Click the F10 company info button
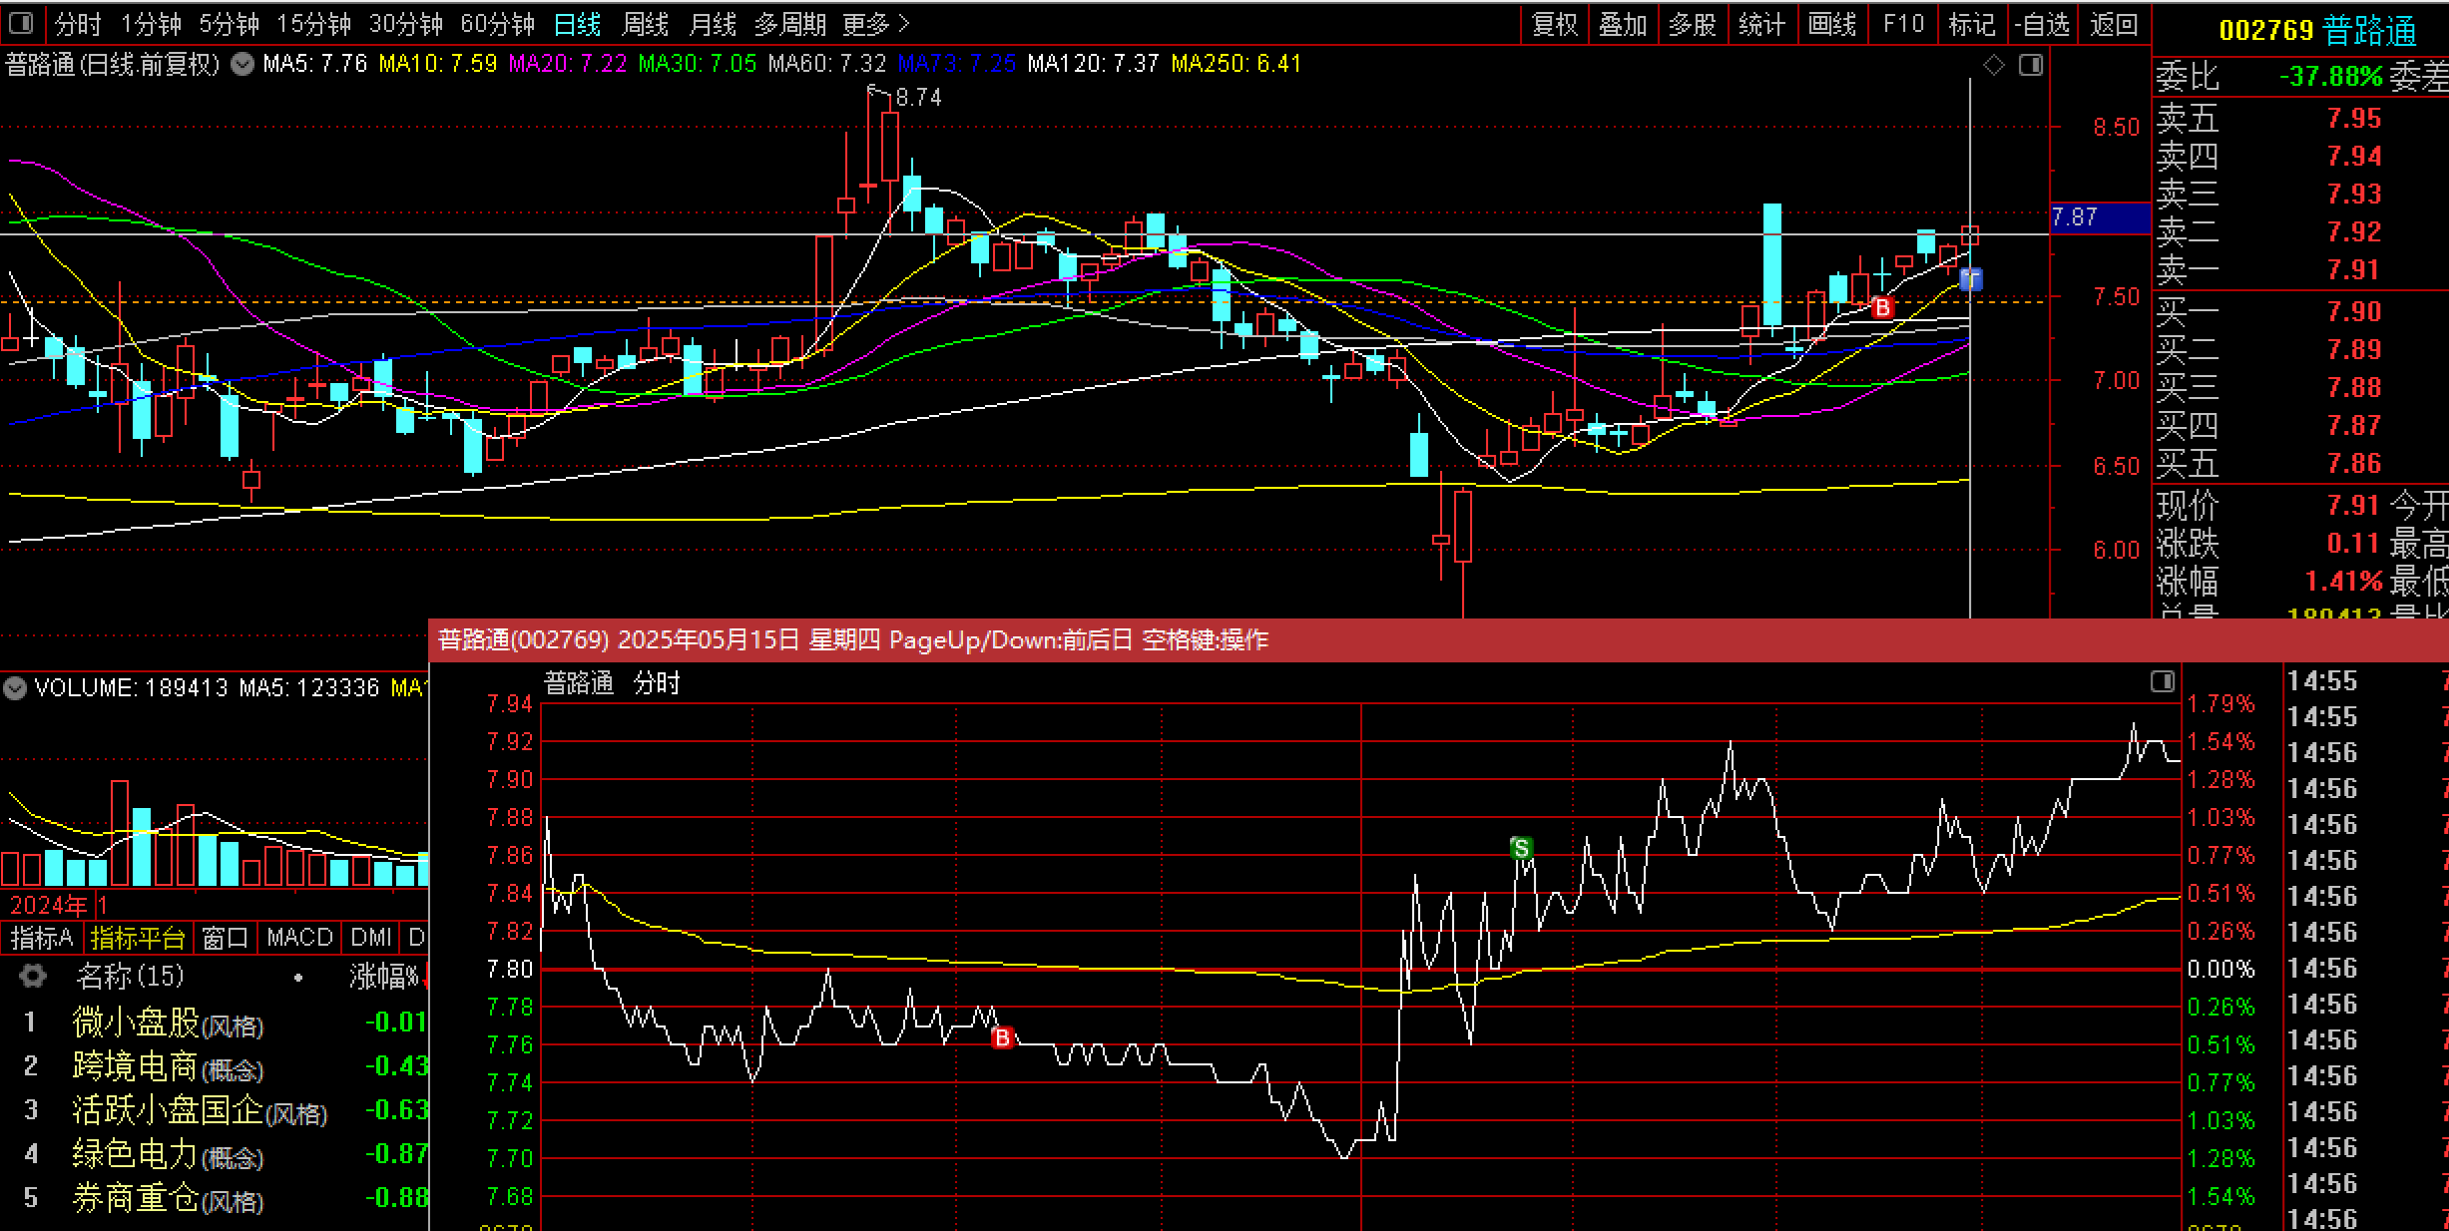 pyautogui.click(x=1903, y=24)
